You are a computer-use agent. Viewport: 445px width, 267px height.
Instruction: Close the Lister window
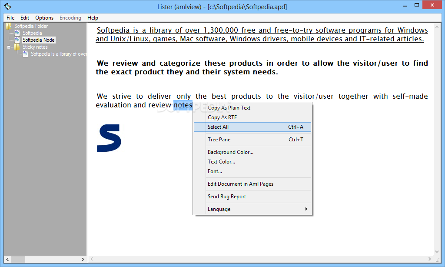coord(432,5)
